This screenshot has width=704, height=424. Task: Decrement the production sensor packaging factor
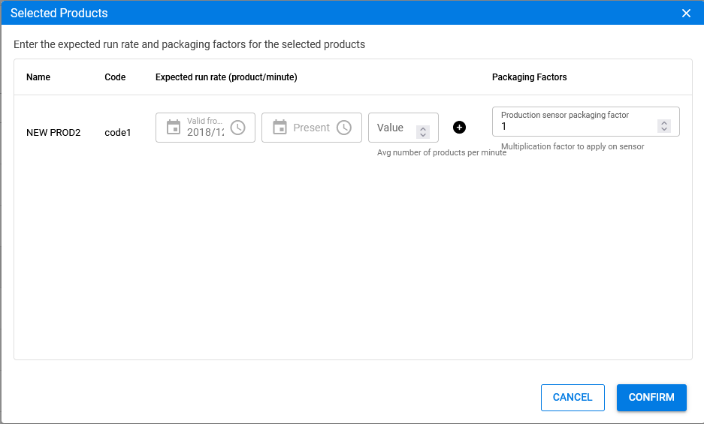664,129
